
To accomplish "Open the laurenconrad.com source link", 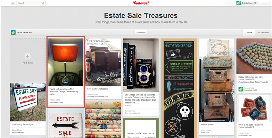I will (x=133, y=113).
